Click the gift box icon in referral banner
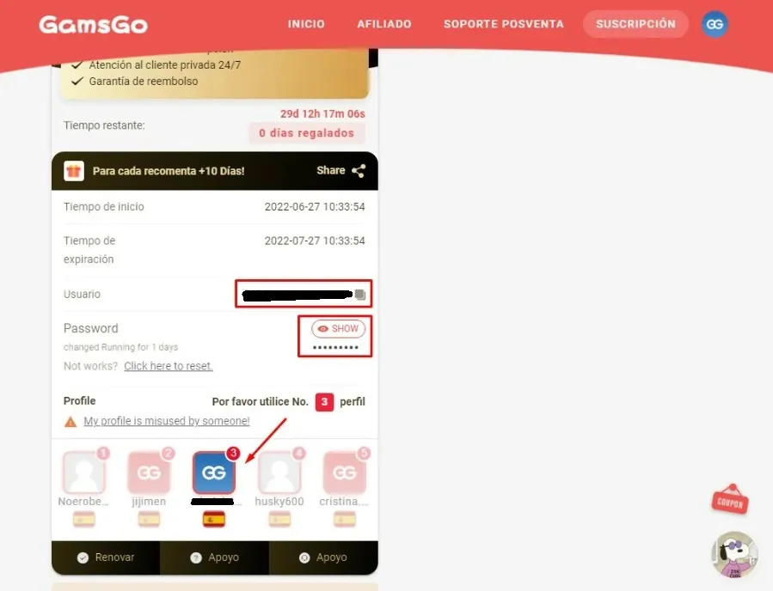Screen dimensions: 773x591 pyautogui.click(x=74, y=172)
